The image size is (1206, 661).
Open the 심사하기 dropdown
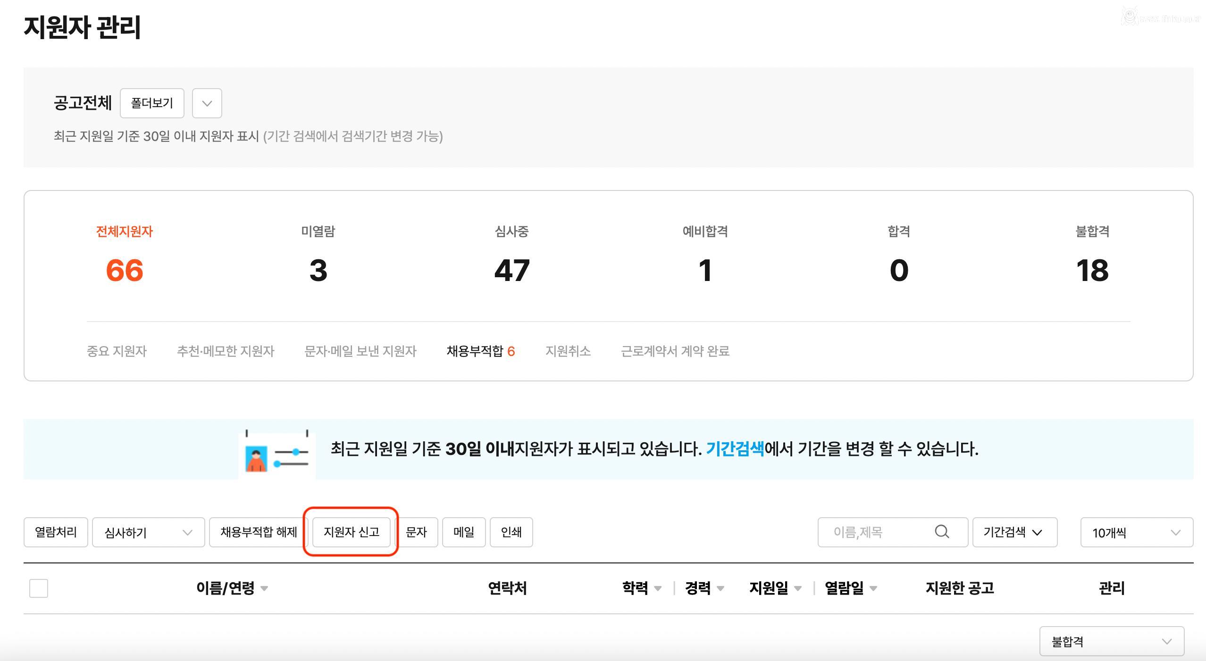coord(148,532)
